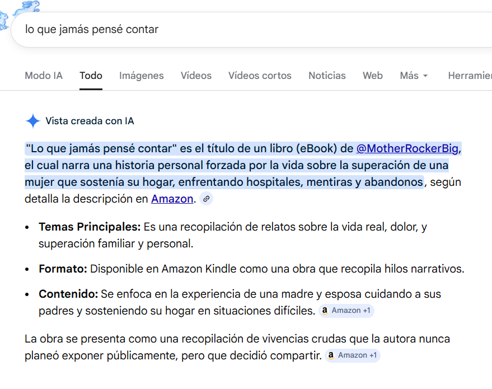Select the Todo tab
The width and height of the screenshot is (492, 389).
91,76
